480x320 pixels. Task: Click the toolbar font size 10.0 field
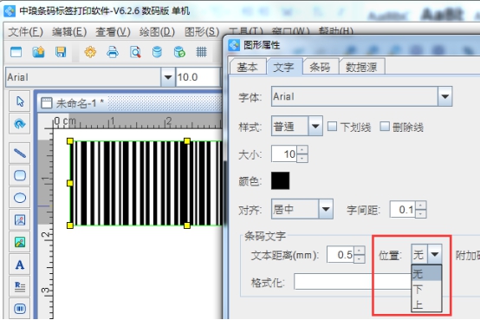coord(198,77)
